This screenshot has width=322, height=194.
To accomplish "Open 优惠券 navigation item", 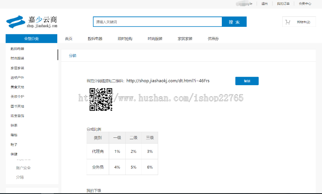I will (213, 39).
